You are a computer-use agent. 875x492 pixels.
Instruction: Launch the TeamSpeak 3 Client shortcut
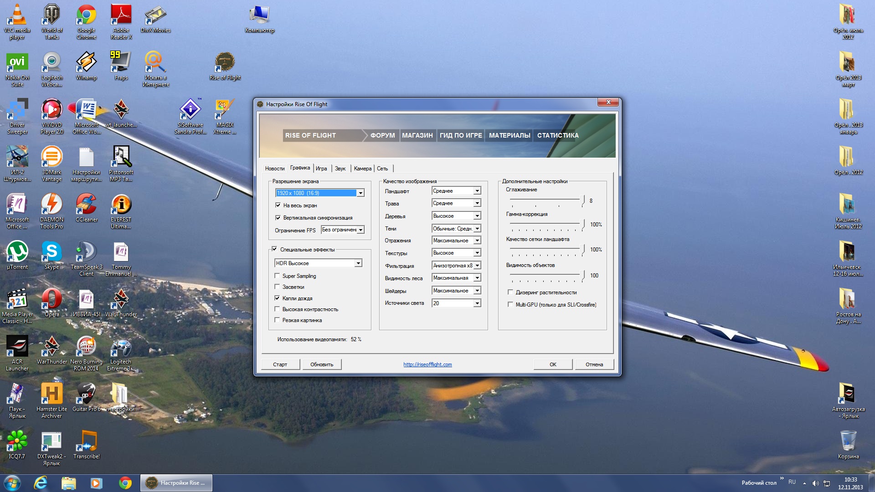tap(86, 252)
